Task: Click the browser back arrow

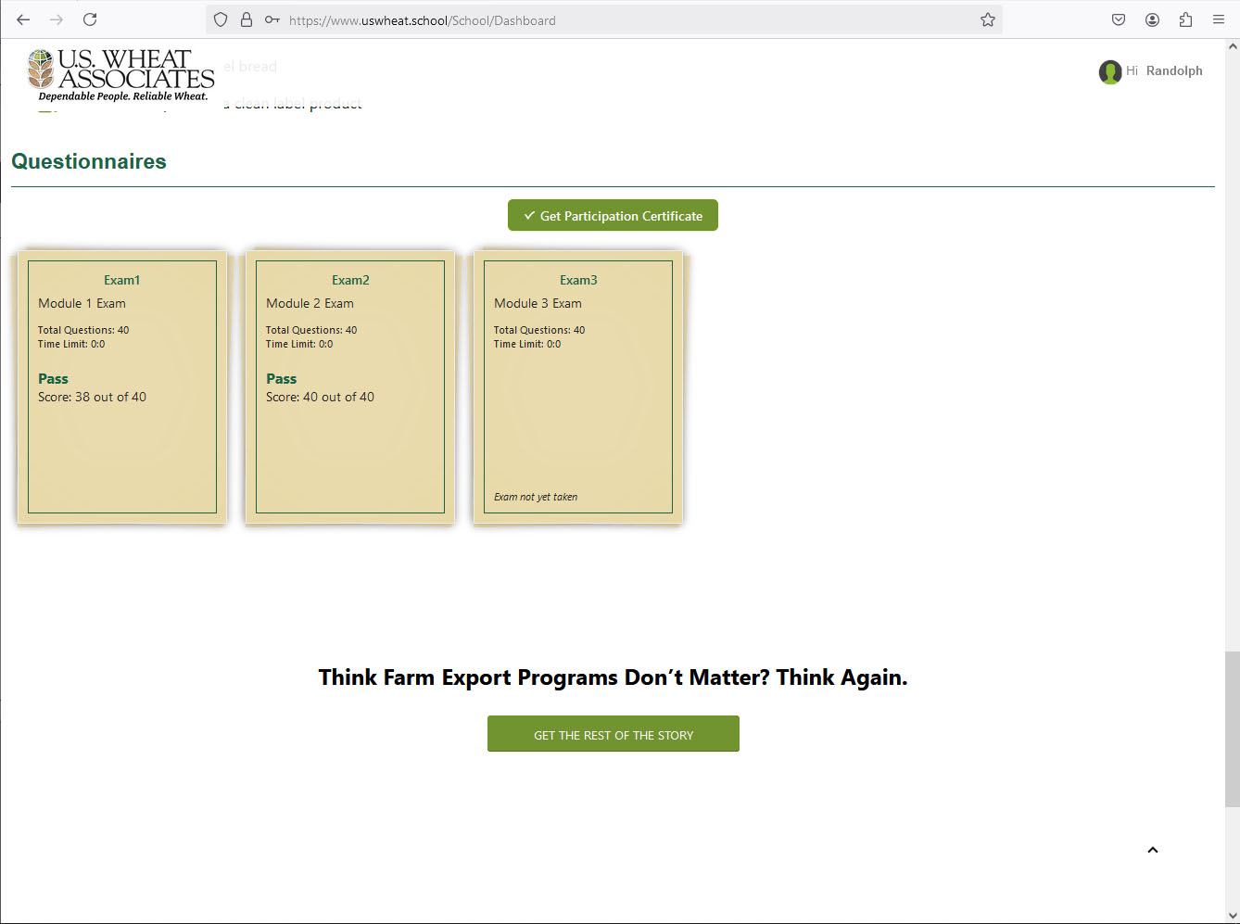Action: pos(23,19)
